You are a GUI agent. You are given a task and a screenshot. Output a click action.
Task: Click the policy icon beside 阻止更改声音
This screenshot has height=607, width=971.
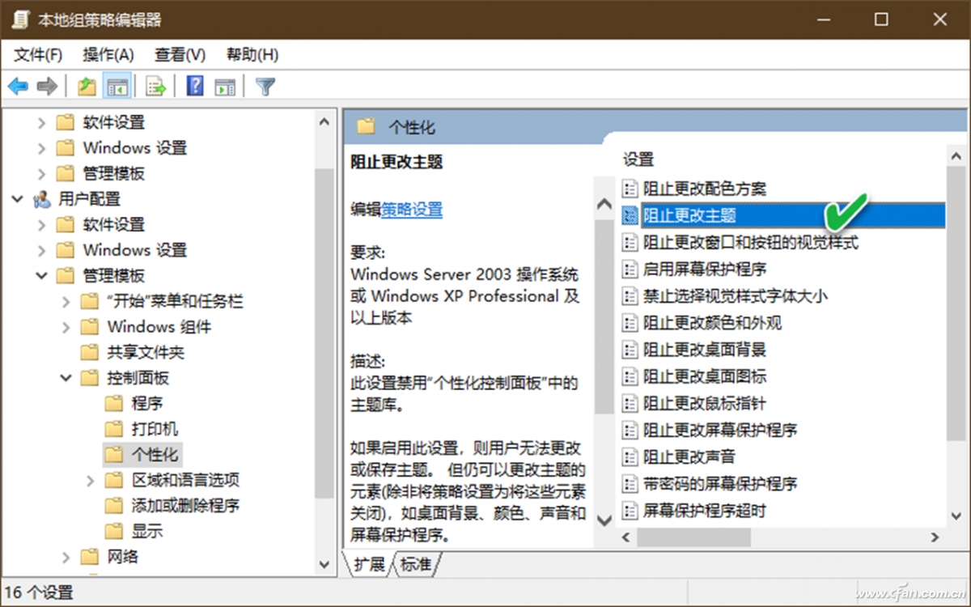[x=630, y=456]
